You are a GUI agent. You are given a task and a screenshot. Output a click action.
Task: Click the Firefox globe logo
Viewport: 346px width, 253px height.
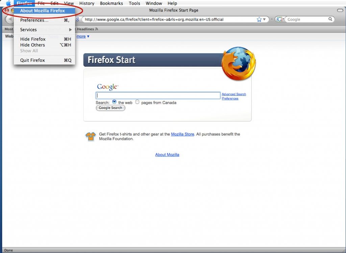239,63
